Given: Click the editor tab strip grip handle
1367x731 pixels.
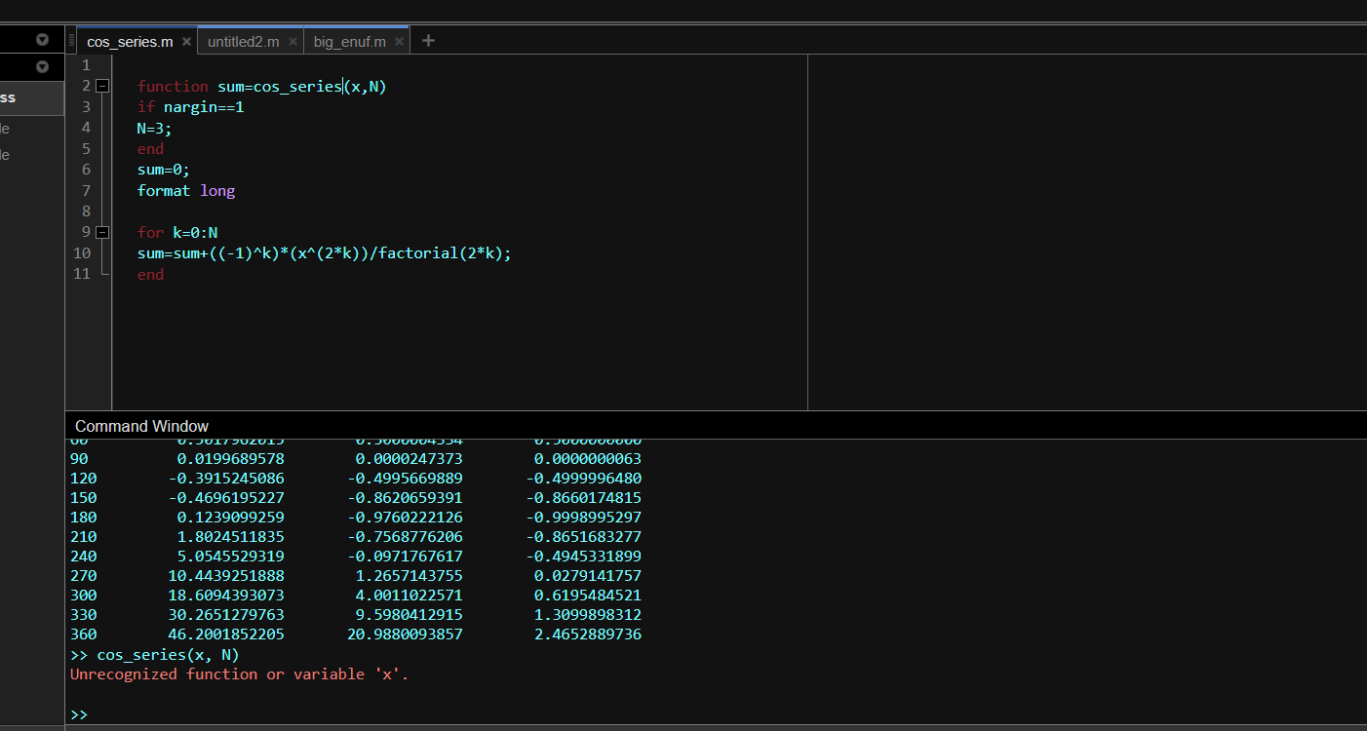Looking at the screenshot, I should pyautogui.click(x=70, y=39).
